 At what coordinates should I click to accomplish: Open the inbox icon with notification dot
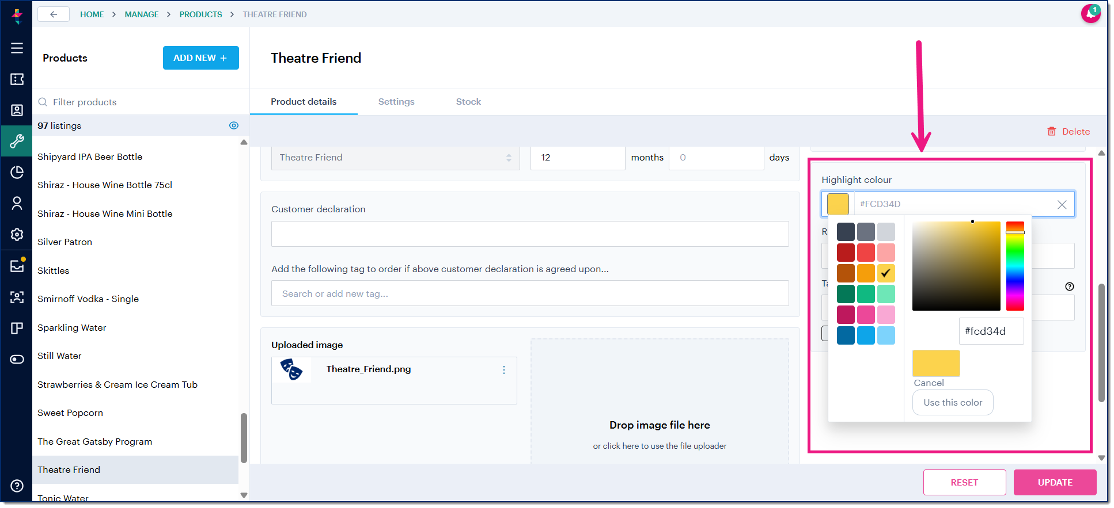pyautogui.click(x=17, y=265)
